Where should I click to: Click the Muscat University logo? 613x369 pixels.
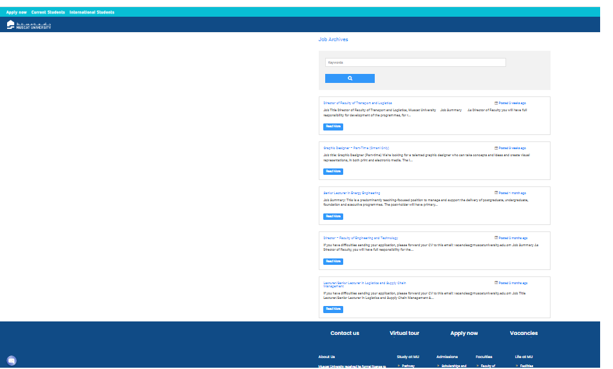pyautogui.click(x=28, y=24)
